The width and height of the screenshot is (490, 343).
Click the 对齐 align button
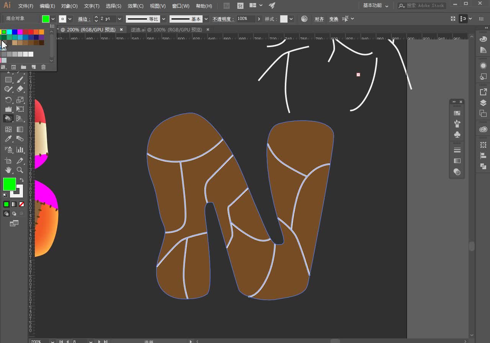click(319, 19)
